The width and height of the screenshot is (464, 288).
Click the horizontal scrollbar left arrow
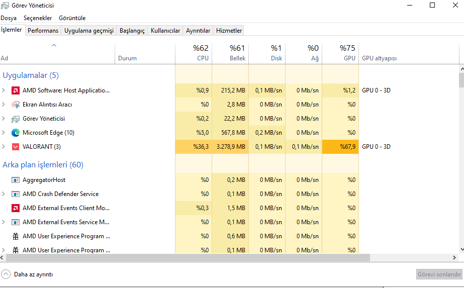(2, 257)
